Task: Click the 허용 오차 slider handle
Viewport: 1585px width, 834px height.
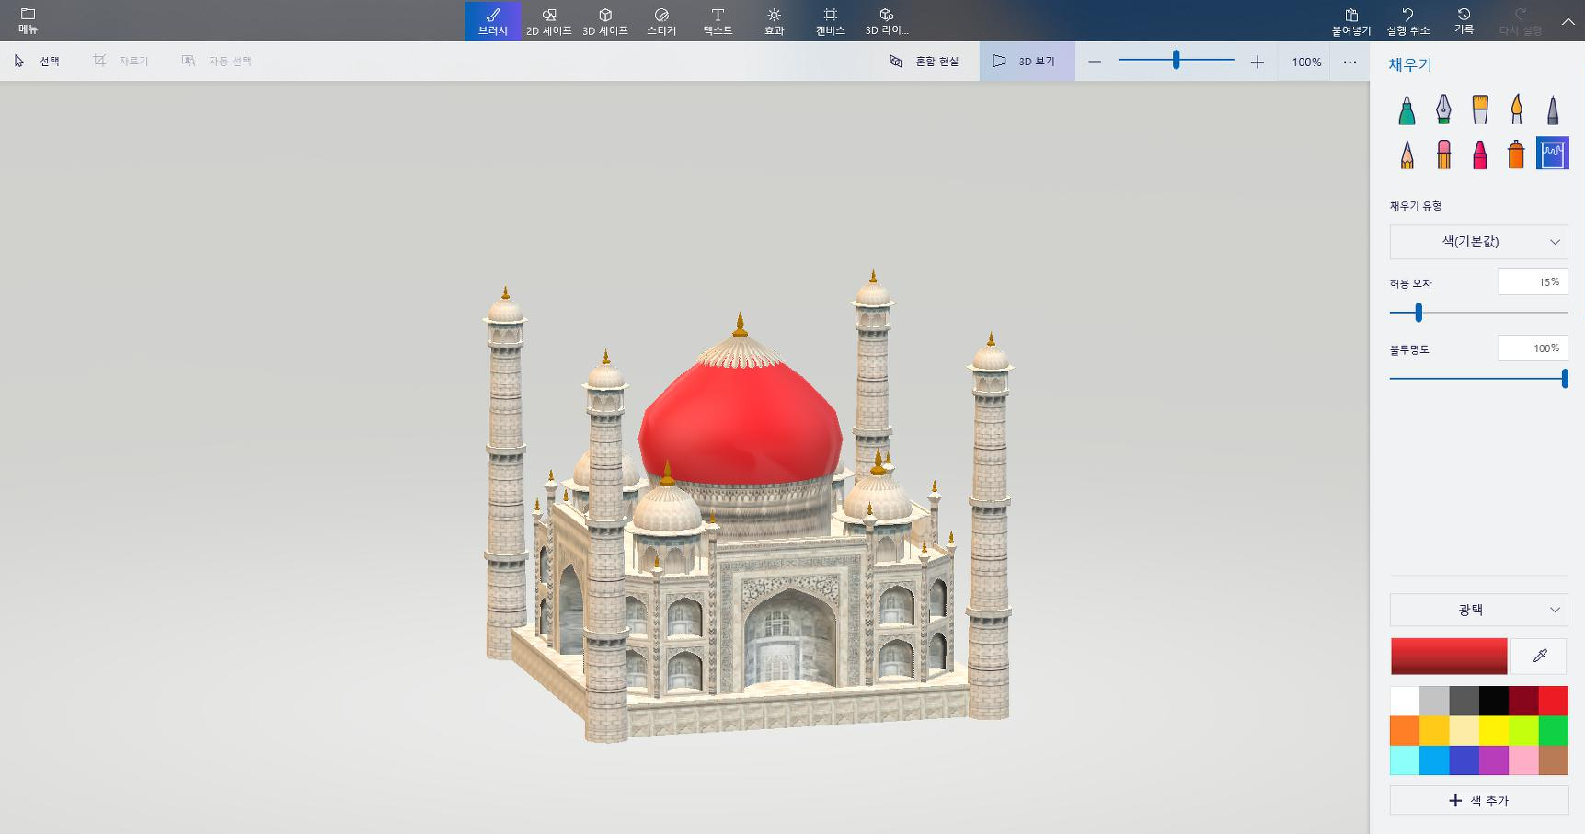Action: click(x=1418, y=313)
